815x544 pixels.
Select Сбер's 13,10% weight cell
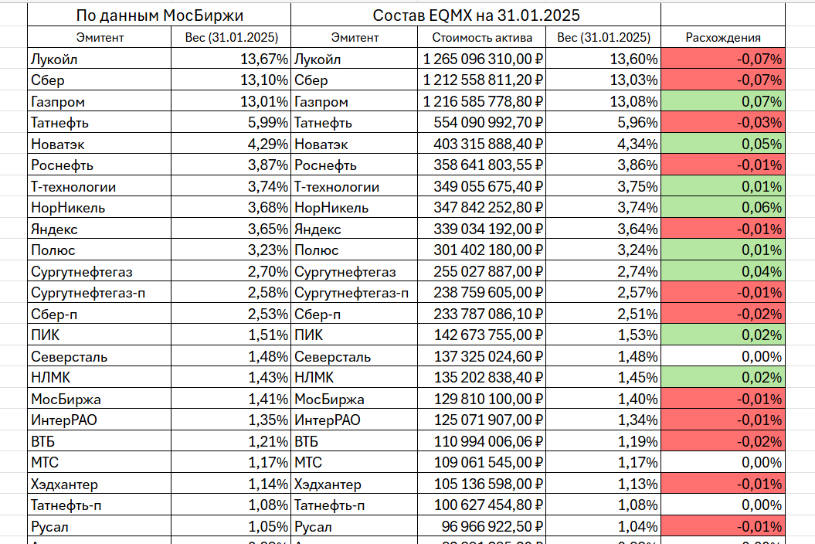[x=231, y=80]
